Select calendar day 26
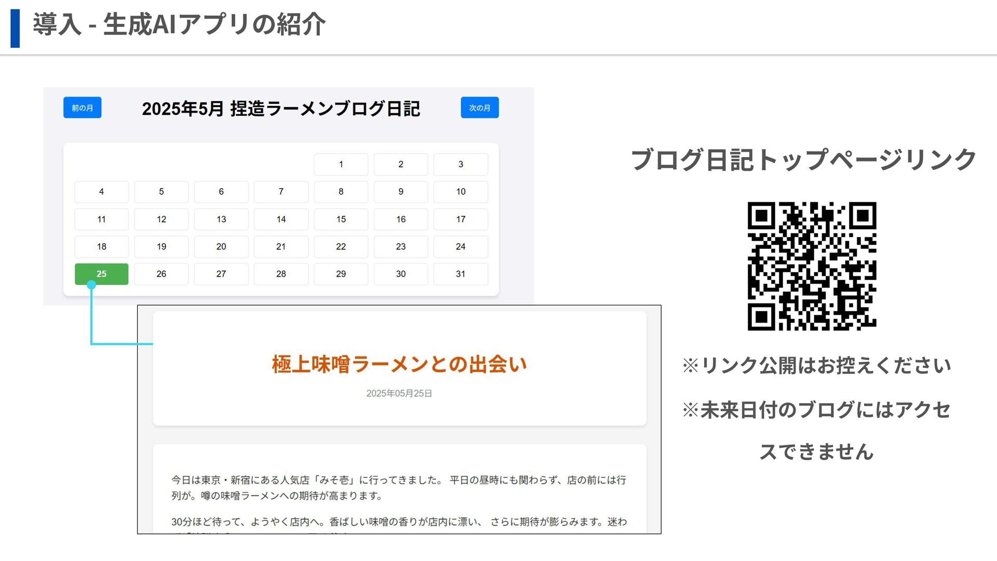Image resolution: width=997 pixels, height=561 pixels. pyautogui.click(x=161, y=274)
